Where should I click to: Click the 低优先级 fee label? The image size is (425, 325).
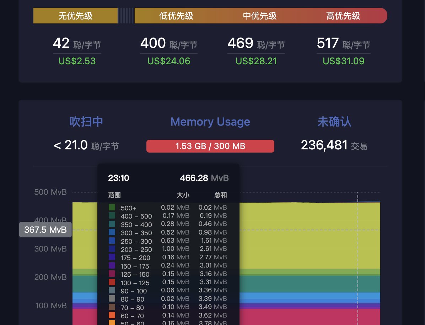176,16
